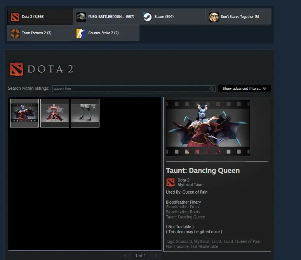This screenshot has height=260, width=301.
Task: Click the Steam logo icon
Action: [x=148, y=17]
